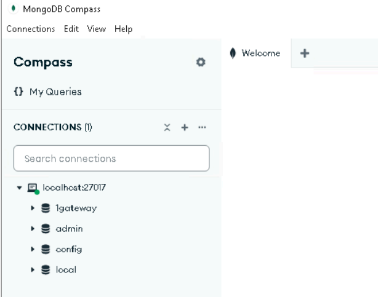Click the 1gateway database icon
The width and height of the screenshot is (378, 297).
[46, 208]
